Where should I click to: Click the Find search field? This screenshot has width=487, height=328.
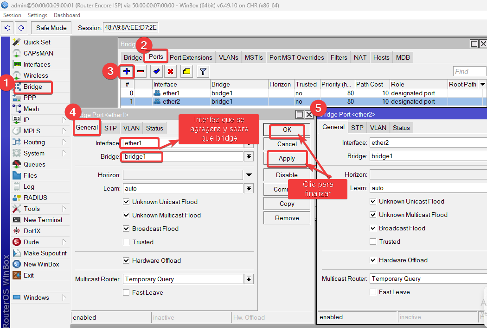(x=469, y=72)
